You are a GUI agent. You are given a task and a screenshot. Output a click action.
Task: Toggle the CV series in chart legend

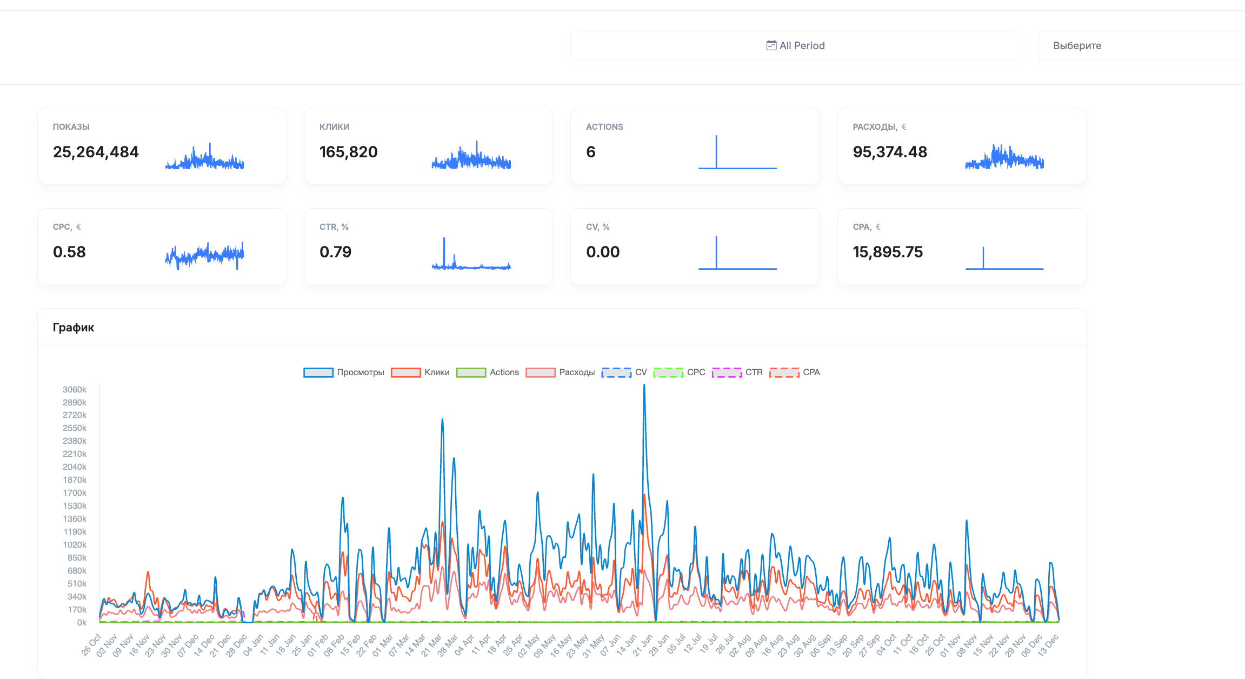coord(624,372)
